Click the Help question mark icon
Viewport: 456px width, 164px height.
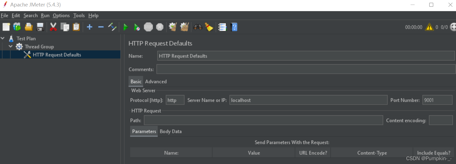tap(234, 27)
